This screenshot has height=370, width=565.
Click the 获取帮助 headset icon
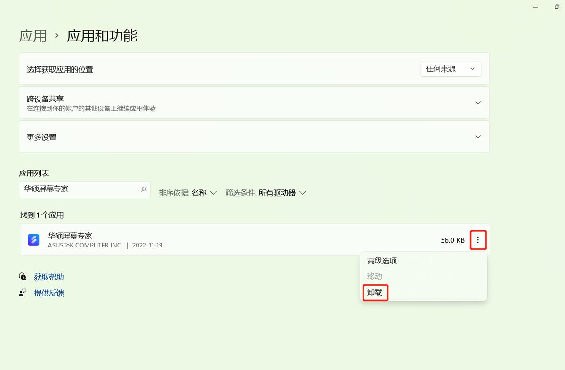coord(23,277)
